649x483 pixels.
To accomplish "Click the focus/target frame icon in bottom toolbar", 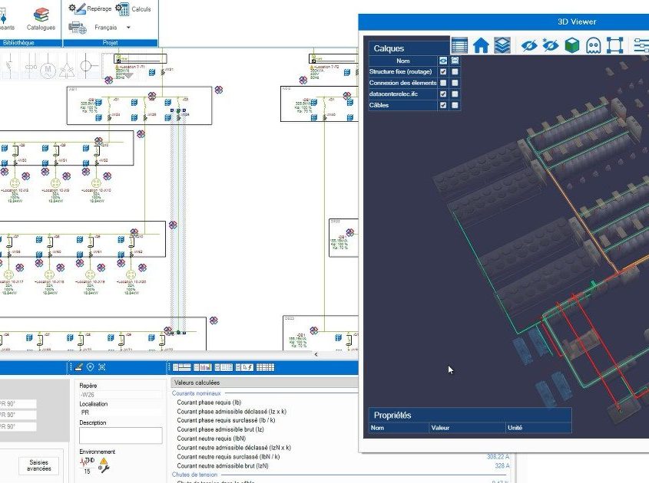I will click(x=102, y=367).
